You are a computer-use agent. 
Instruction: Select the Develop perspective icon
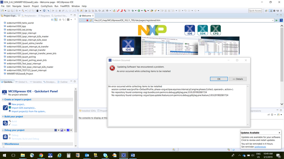[x=271, y=11]
